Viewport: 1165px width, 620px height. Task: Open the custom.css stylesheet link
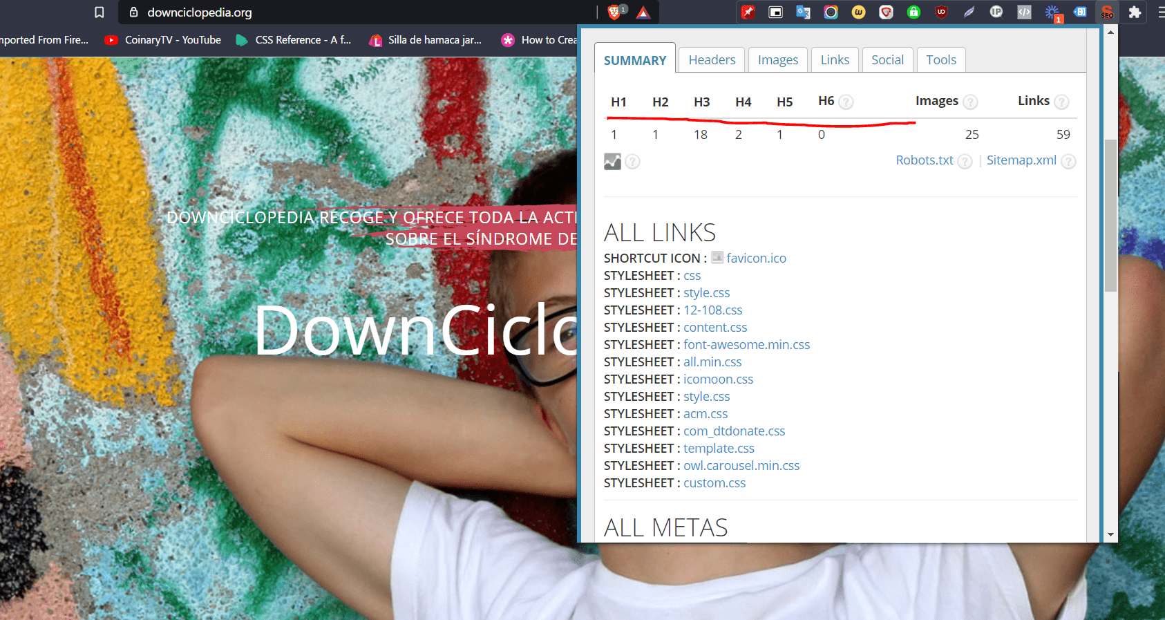pyautogui.click(x=714, y=483)
